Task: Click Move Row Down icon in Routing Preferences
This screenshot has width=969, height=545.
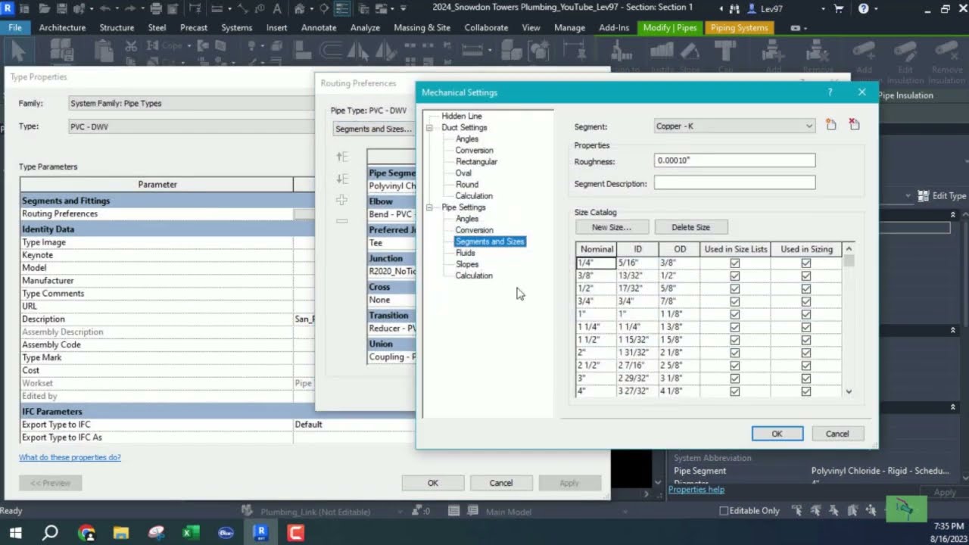Action: click(342, 179)
